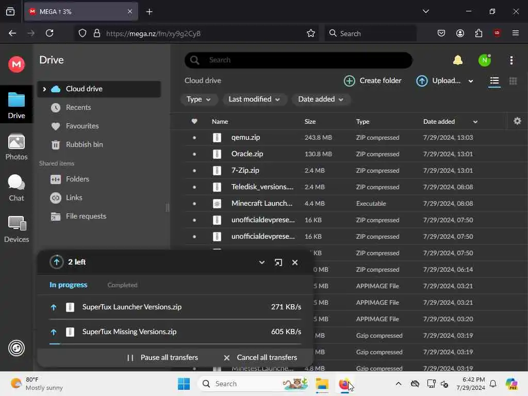Sort files by the Name column

pos(220,122)
